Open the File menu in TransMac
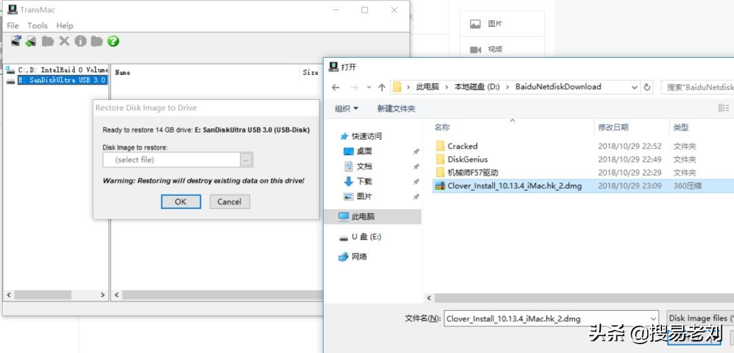 click(x=13, y=26)
